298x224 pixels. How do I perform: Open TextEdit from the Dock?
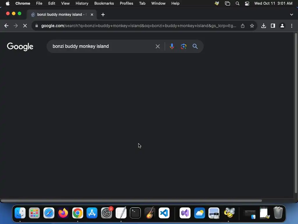(121, 213)
